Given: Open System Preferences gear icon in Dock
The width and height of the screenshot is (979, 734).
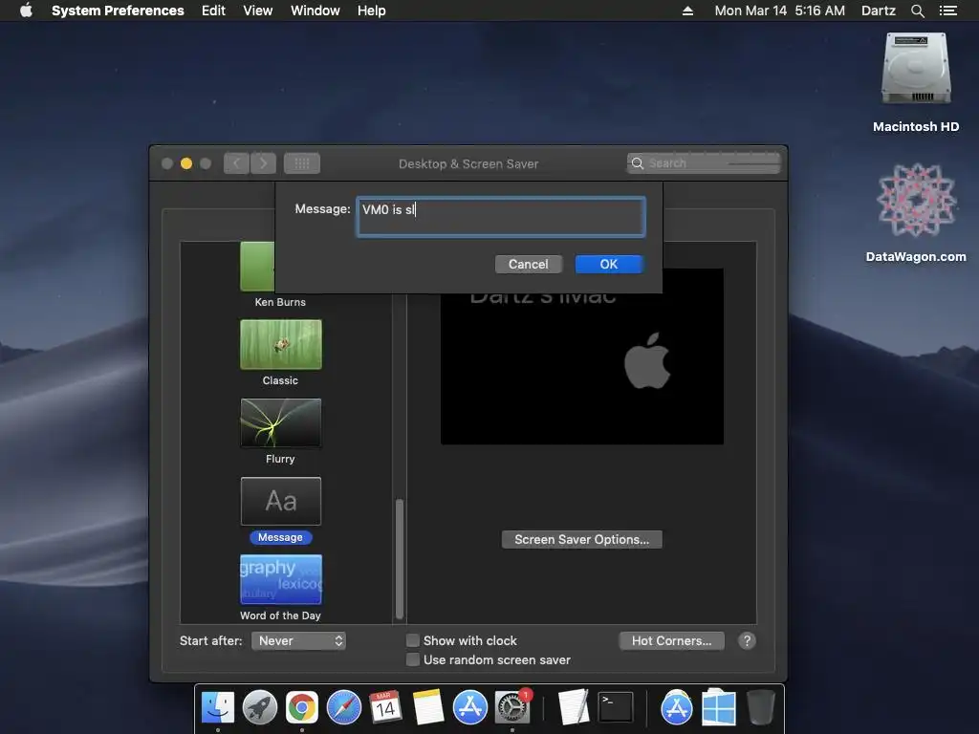Looking at the screenshot, I should pyautogui.click(x=512, y=708).
